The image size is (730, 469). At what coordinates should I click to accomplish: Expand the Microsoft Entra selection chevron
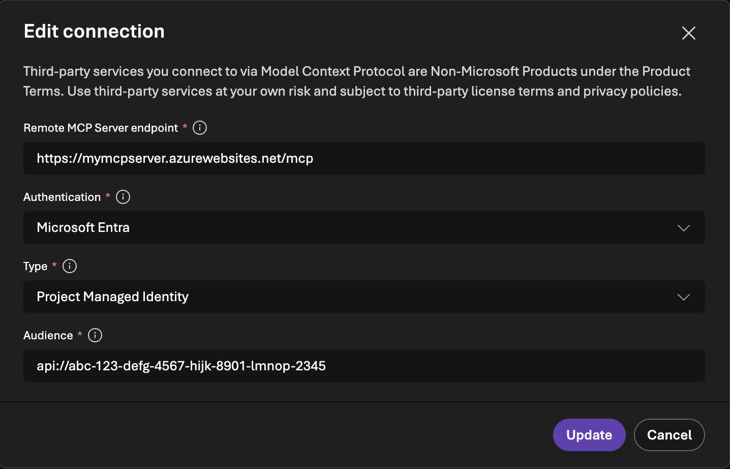tap(684, 228)
